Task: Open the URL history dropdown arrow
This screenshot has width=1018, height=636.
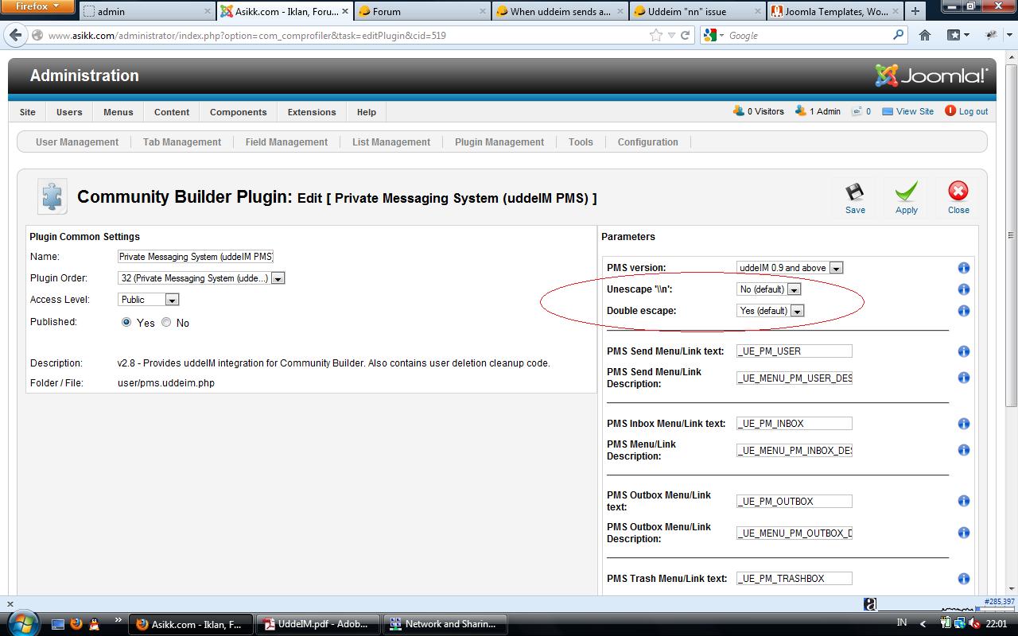Action: pos(672,35)
